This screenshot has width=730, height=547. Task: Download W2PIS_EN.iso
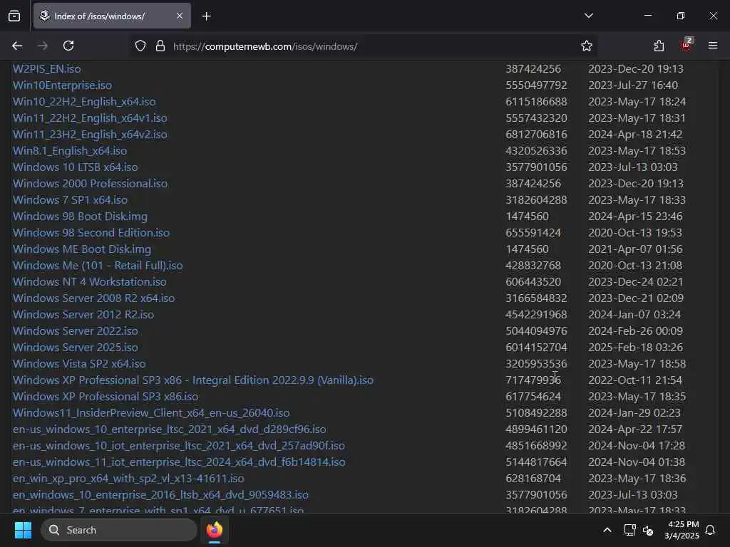click(x=46, y=69)
